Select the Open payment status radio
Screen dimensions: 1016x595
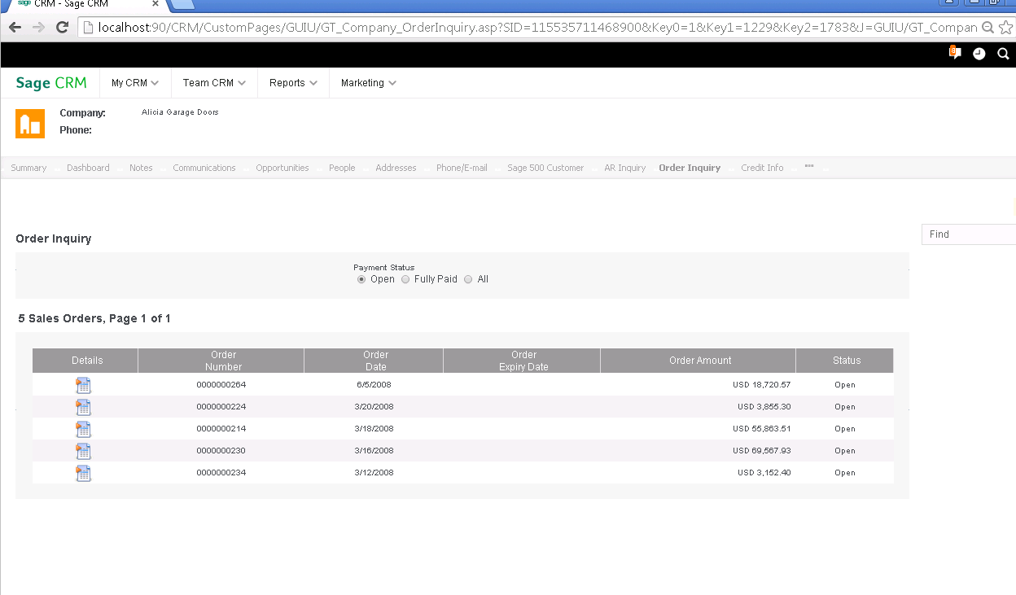[361, 279]
